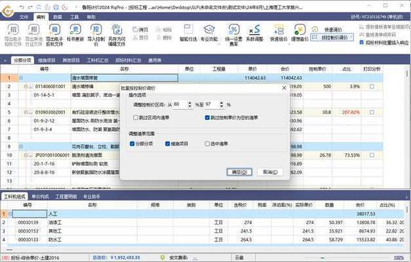Collapse the row 1 section node

pyautogui.click(x=21, y=78)
